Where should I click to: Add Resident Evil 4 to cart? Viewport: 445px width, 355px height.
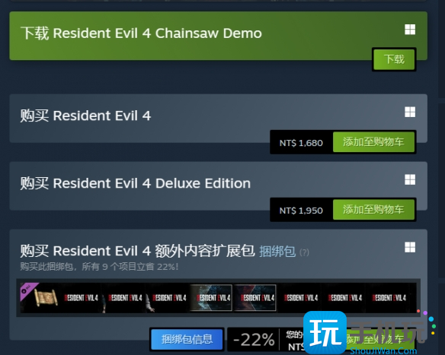click(373, 142)
